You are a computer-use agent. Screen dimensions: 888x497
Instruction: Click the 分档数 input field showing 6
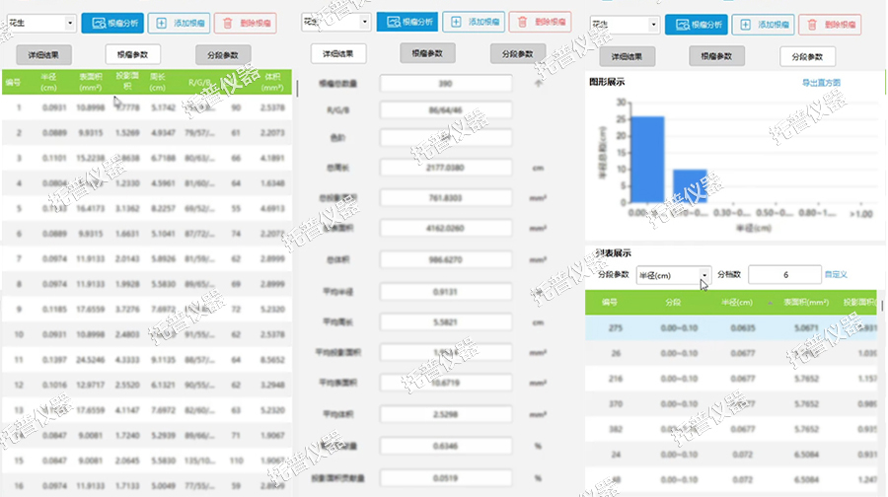click(x=783, y=275)
